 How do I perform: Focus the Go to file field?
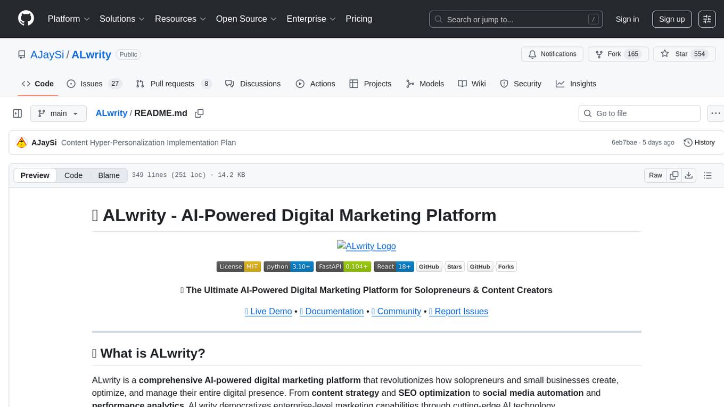tap(639, 113)
